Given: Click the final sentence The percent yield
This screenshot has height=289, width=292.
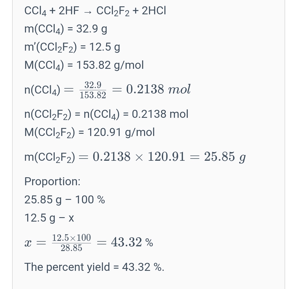Looking at the screenshot, I should (x=94, y=267).
